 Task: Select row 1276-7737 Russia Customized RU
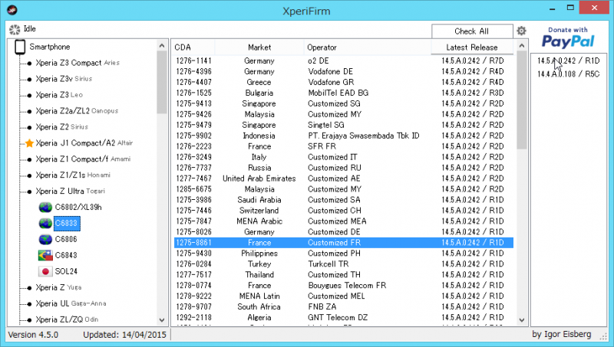coord(343,168)
